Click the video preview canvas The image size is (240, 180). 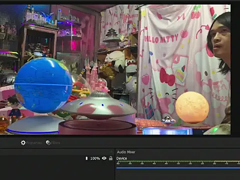[x=115, y=69]
